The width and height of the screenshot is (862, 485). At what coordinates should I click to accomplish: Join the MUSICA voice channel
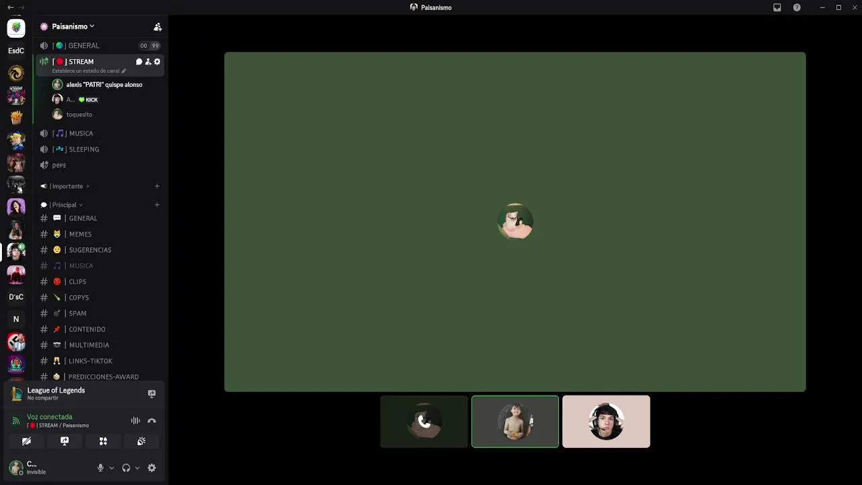coord(100,133)
